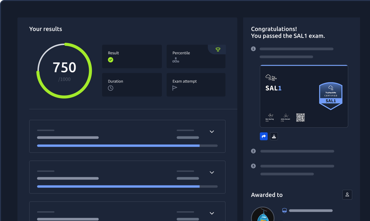This screenshot has width=370, height=221.
Task: Open the Duration card
Action: [x=132, y=85]
